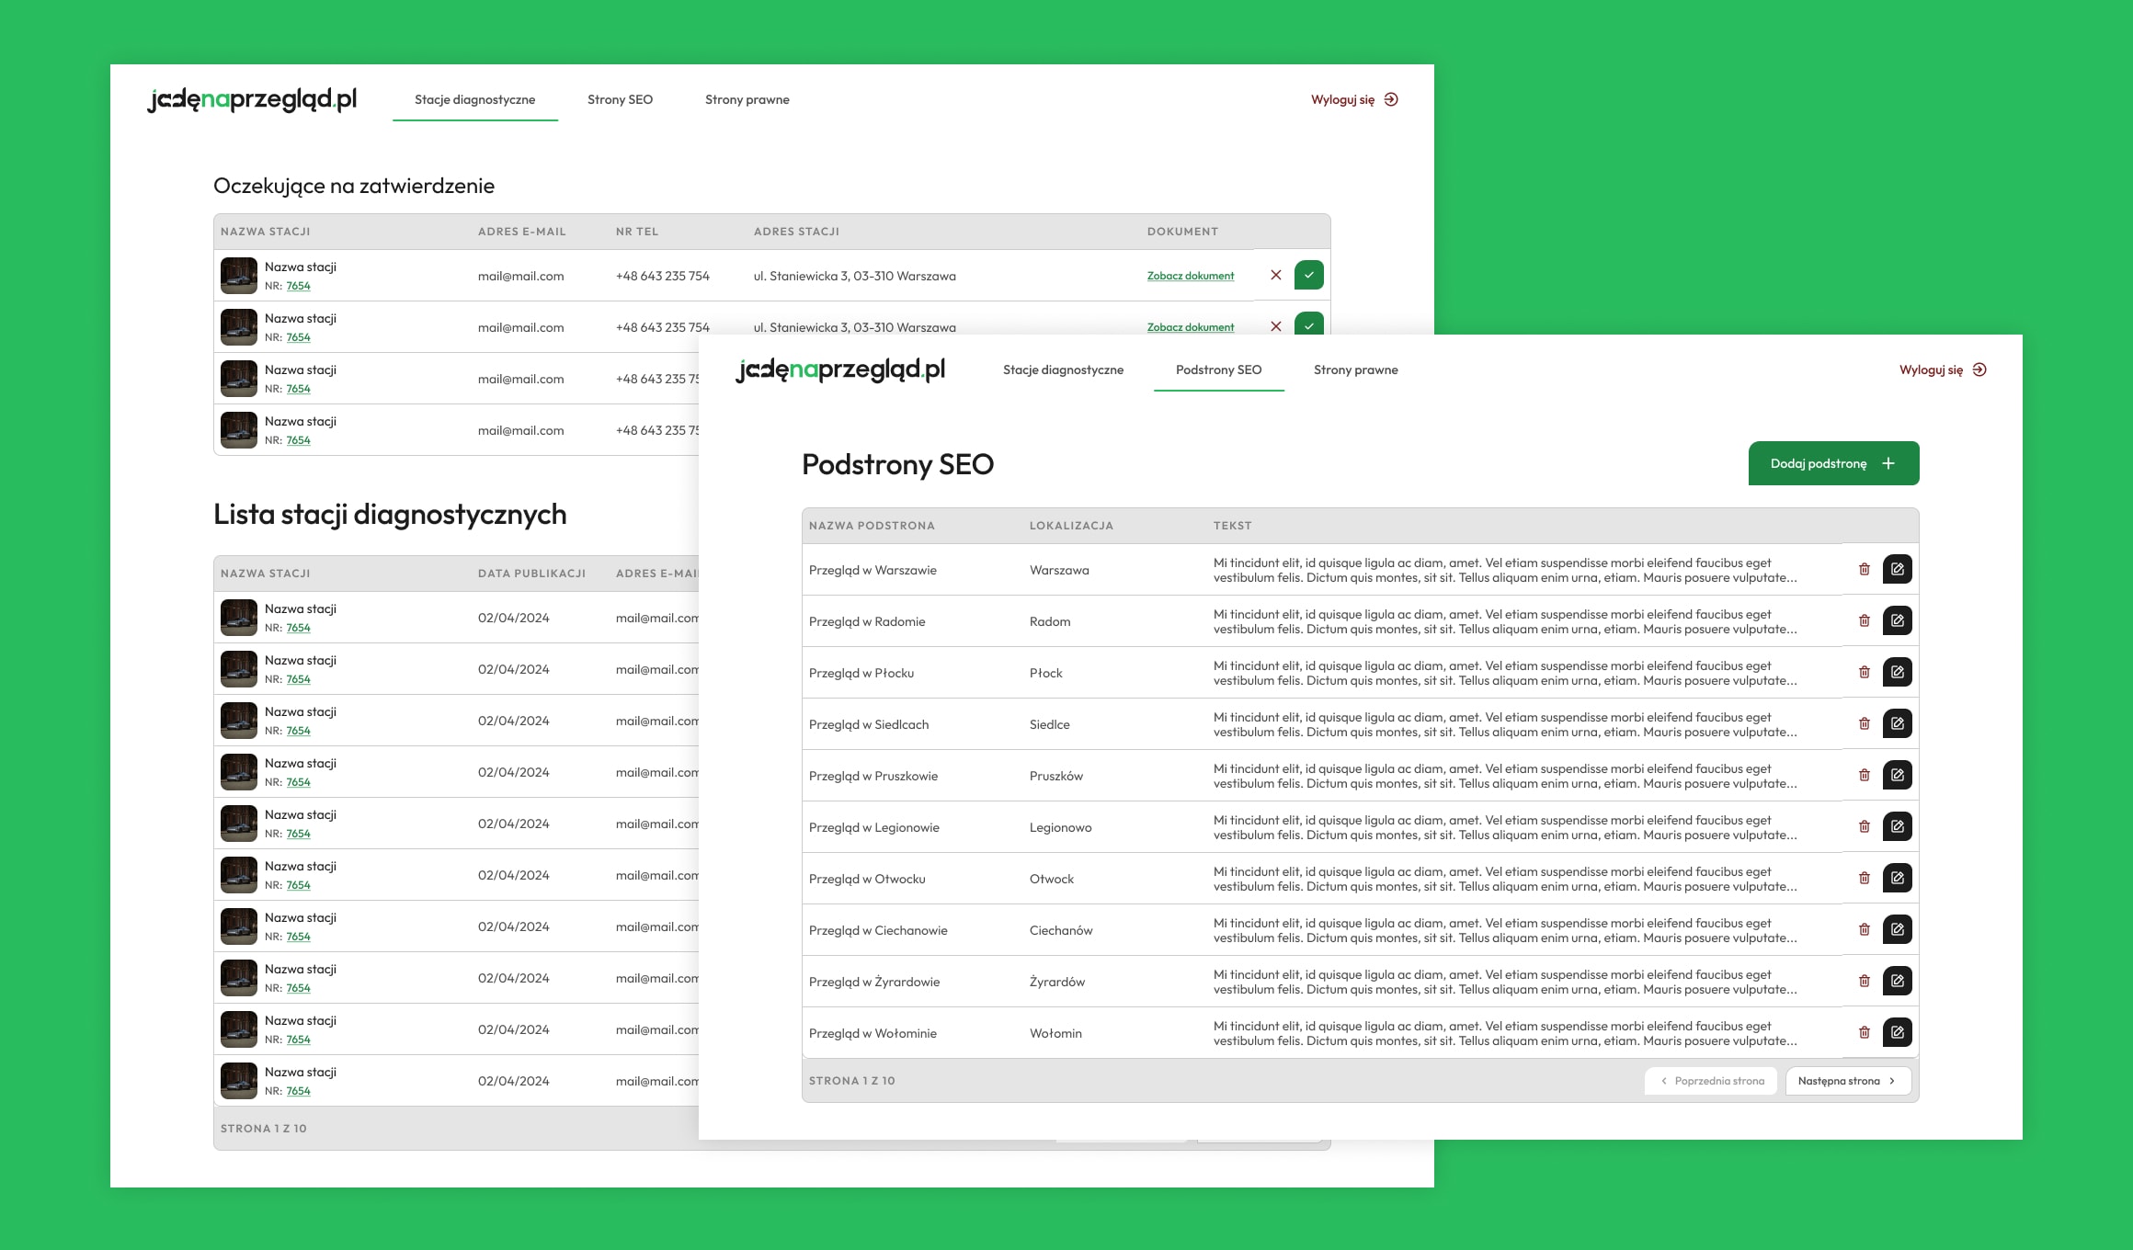This screenshot has width=2133, height=1250.
Task: Click the Przegląd w Warszawie name cell
Action: [873, 570]
